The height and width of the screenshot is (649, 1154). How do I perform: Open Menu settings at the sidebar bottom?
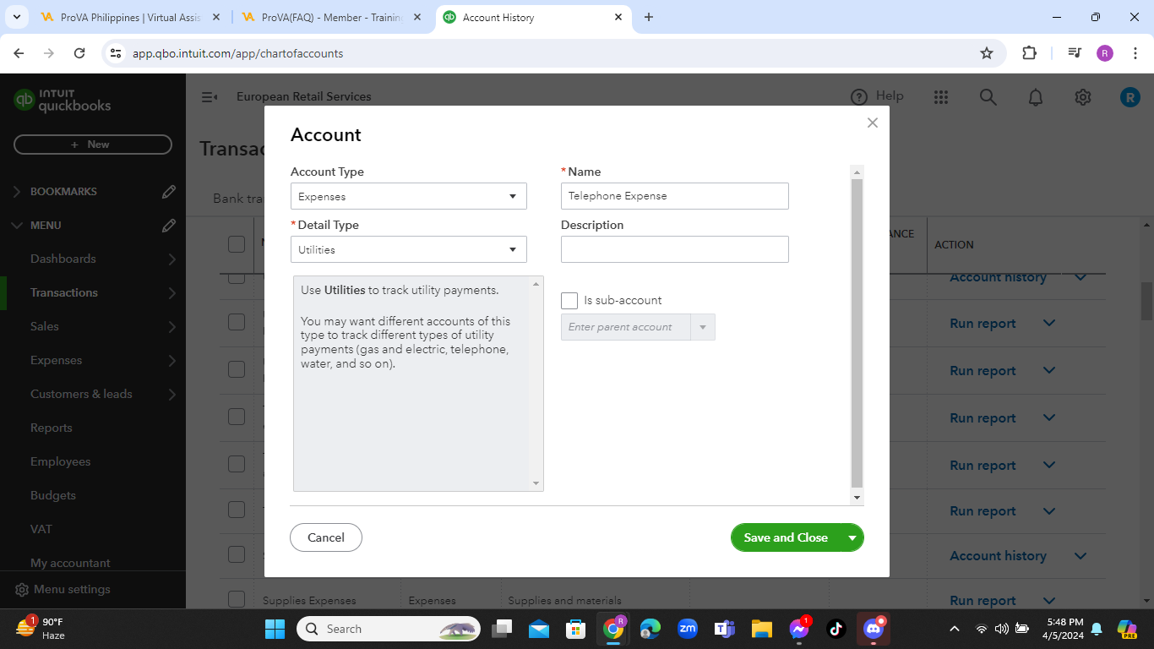pos(63,589)
